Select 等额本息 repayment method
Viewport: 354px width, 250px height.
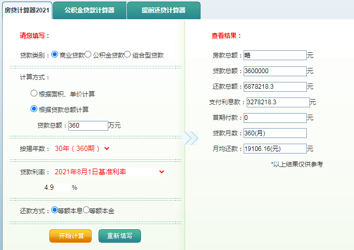[x=54, y=210]
